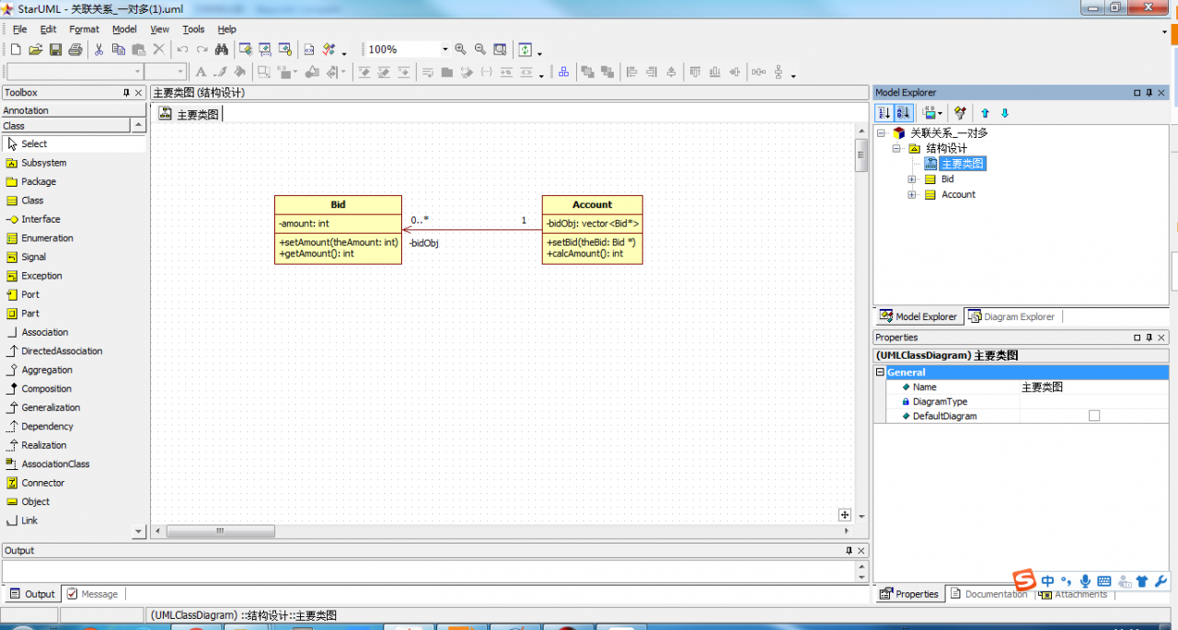Move element down with cyan down arrow
This screenshot has height=630, width=1178.
(x=1005, y=113)
